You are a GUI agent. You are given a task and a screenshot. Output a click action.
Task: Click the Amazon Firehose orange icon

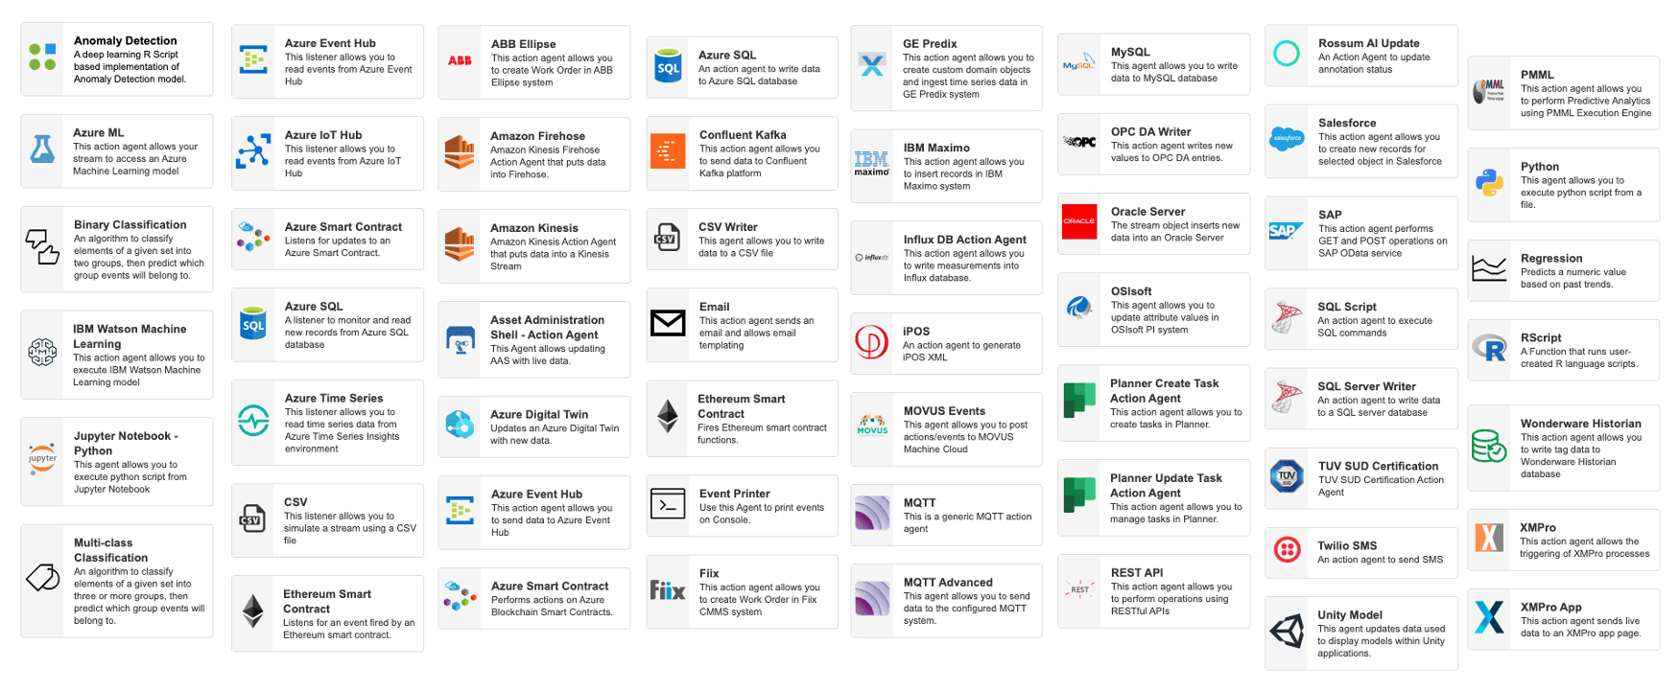[460, 152]
